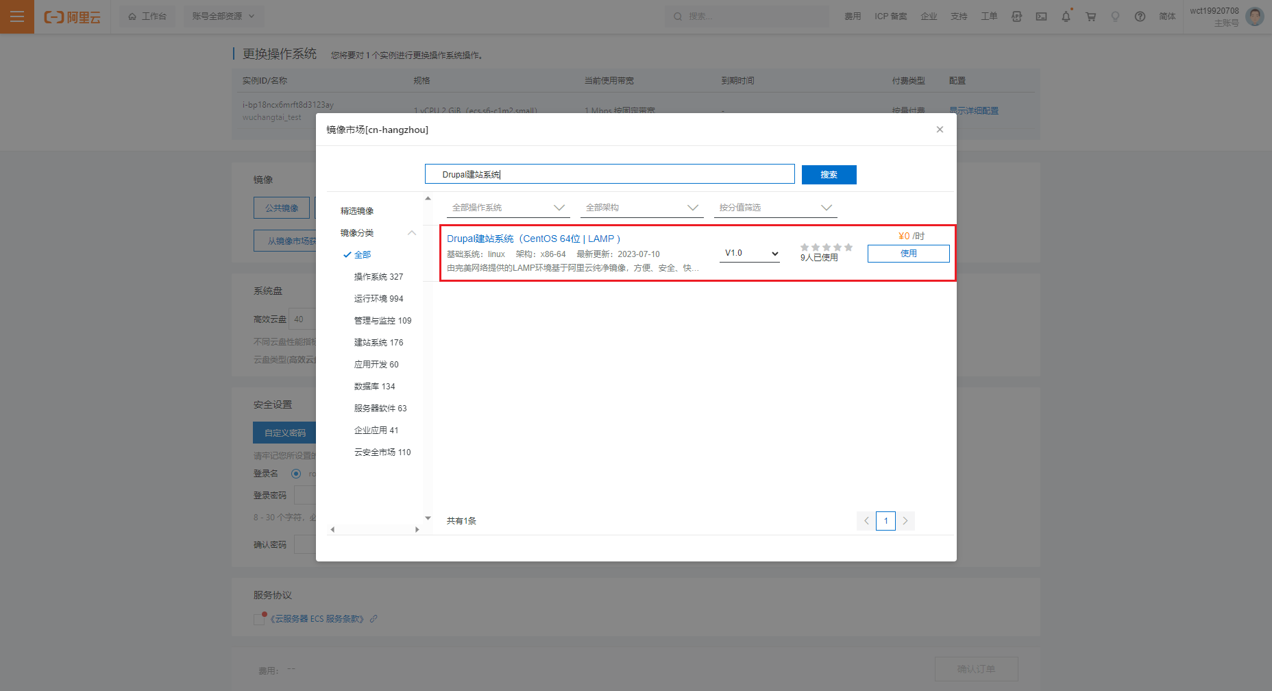Check the ECS service terms checkbox
The width and height of the screenshot is (1272, 691).
coord(259,619)
